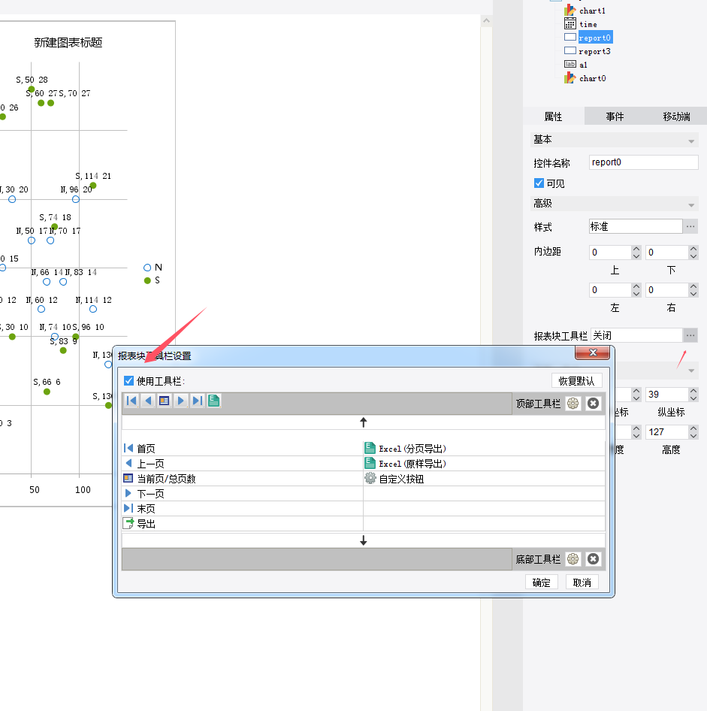Confirm the dialog with 确定

coord(541,582)
